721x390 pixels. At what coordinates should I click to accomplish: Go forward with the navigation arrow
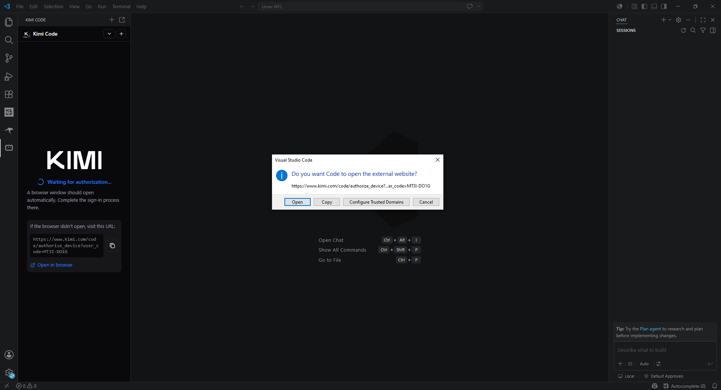point(252,6)
